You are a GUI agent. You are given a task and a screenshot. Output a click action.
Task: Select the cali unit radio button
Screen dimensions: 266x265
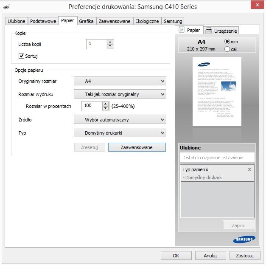tap(227, 49)
